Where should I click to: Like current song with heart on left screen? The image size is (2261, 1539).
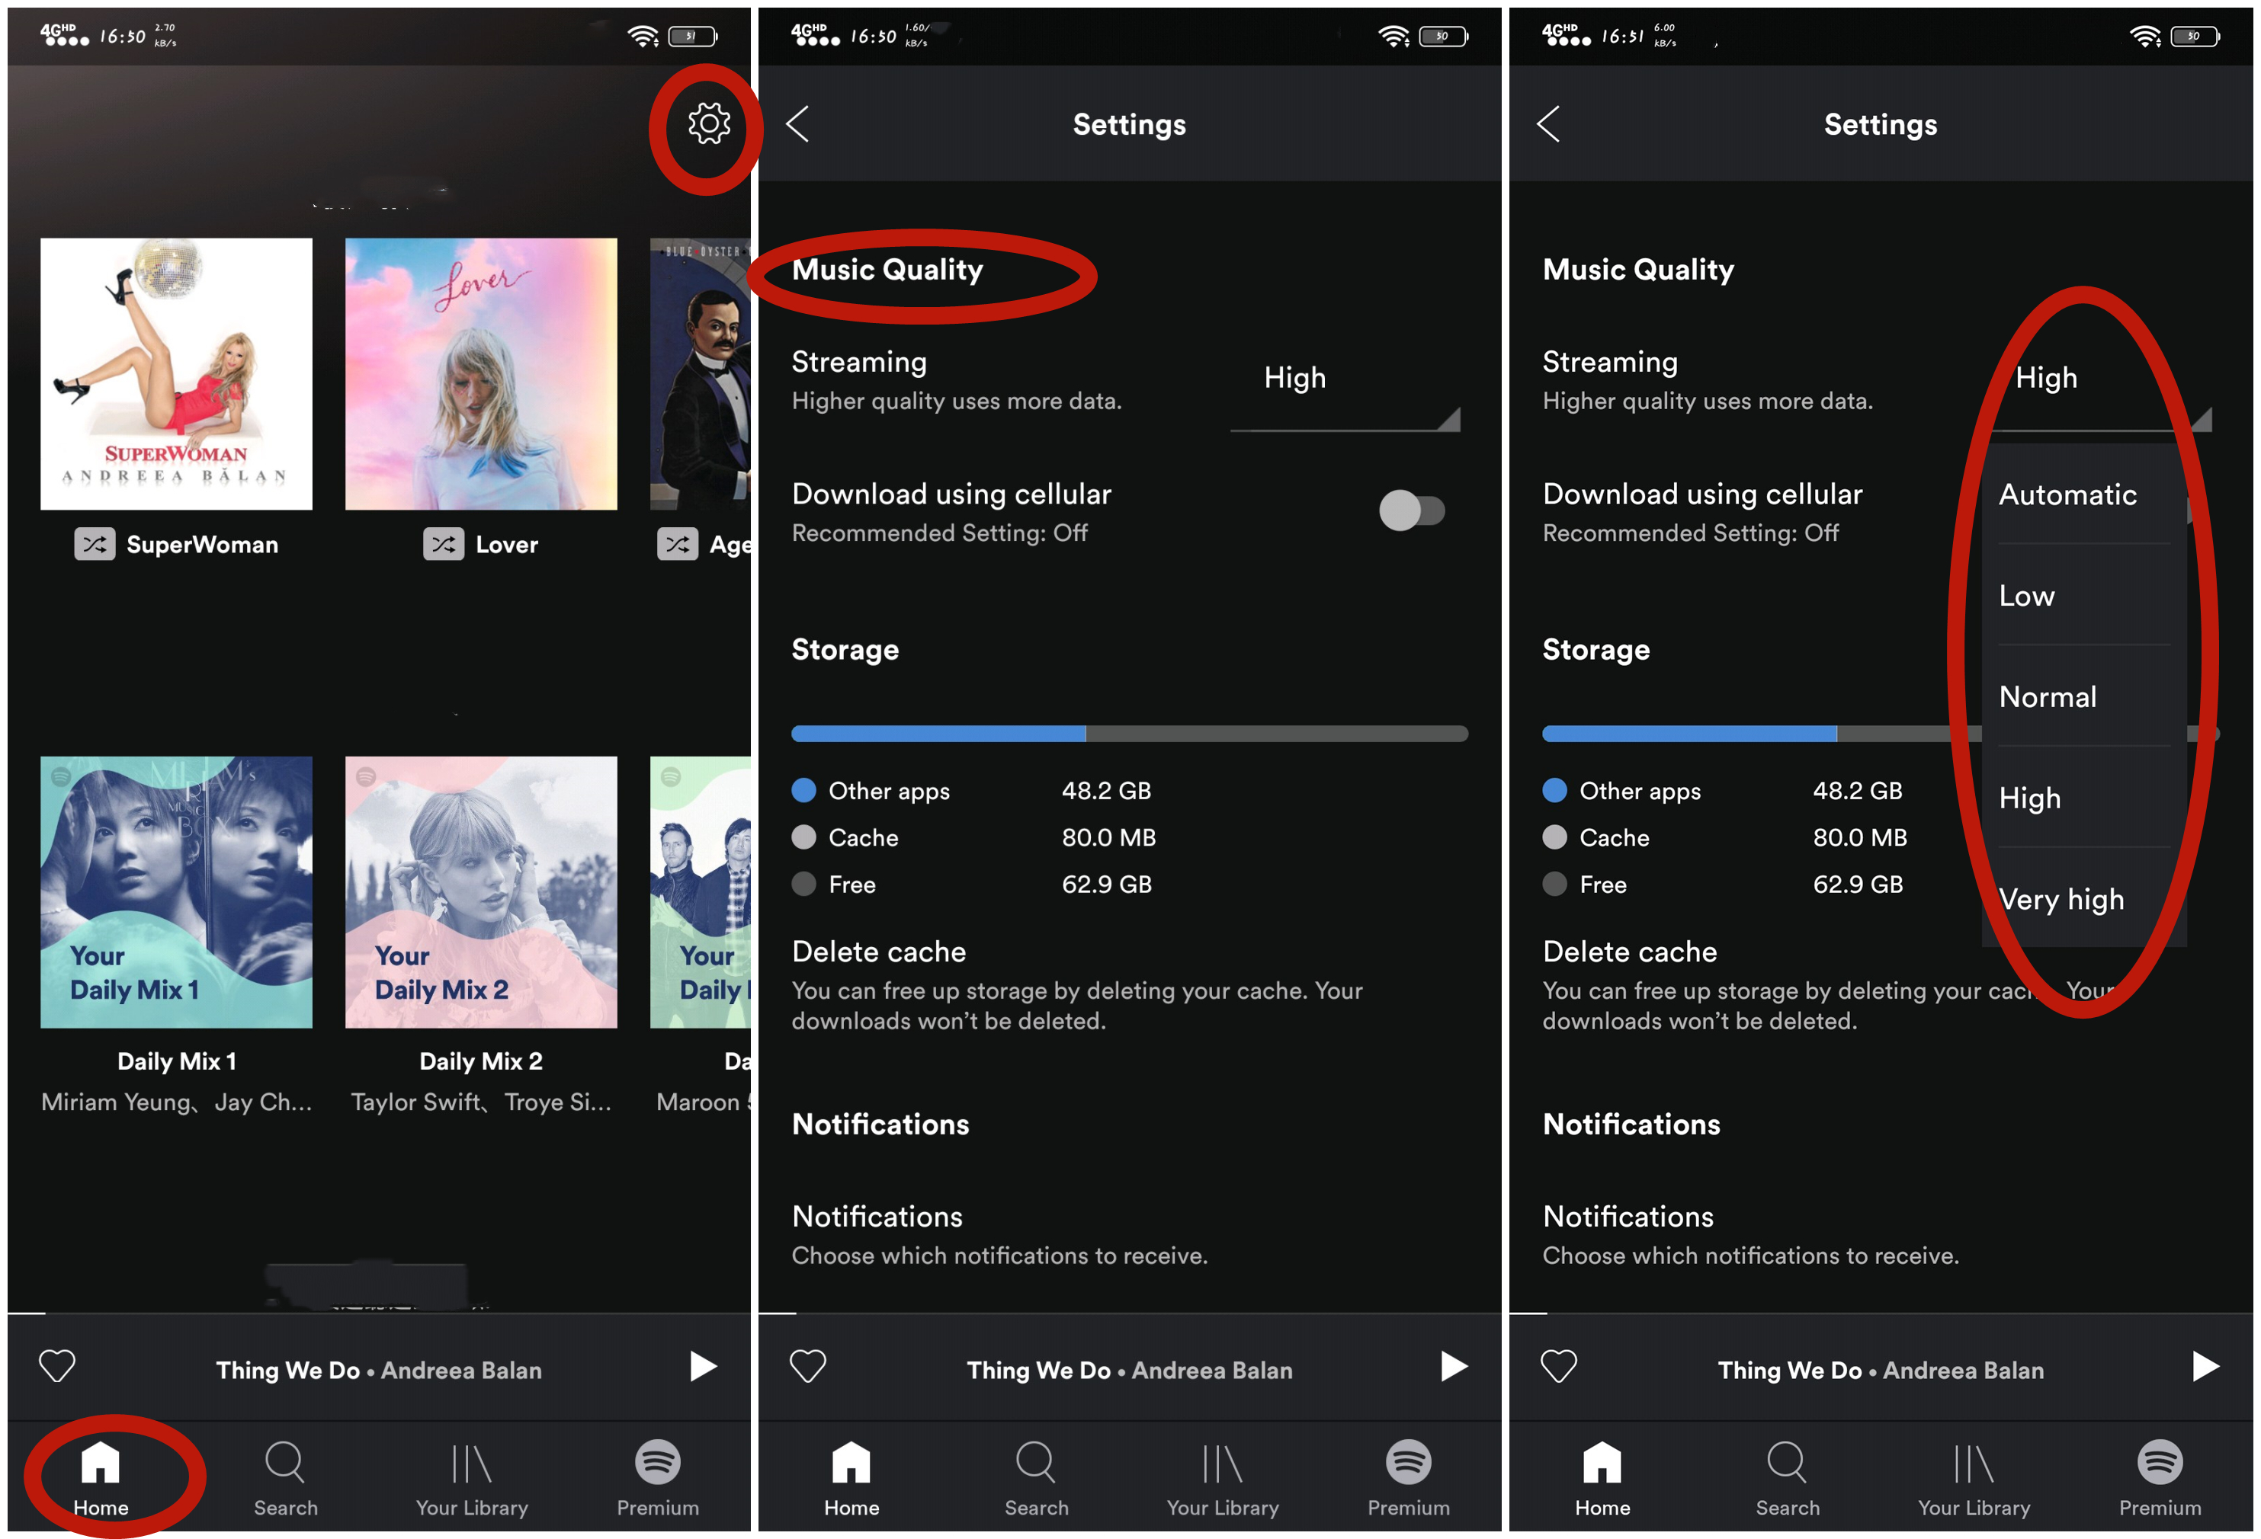56,1367
